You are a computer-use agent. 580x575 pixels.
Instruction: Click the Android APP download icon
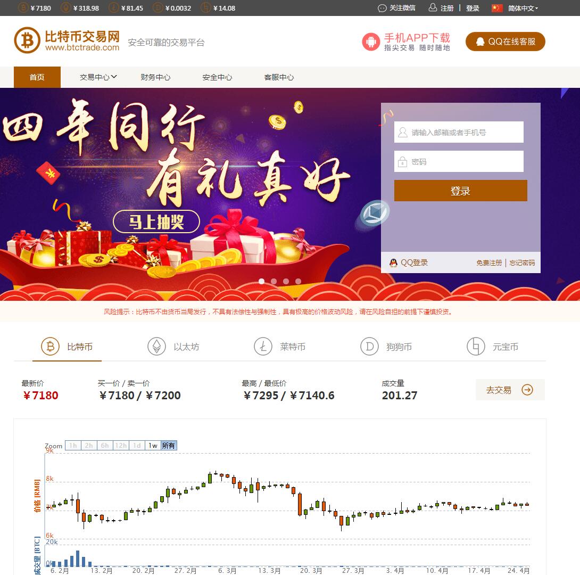pyautogui.click(x=371, y=42)
